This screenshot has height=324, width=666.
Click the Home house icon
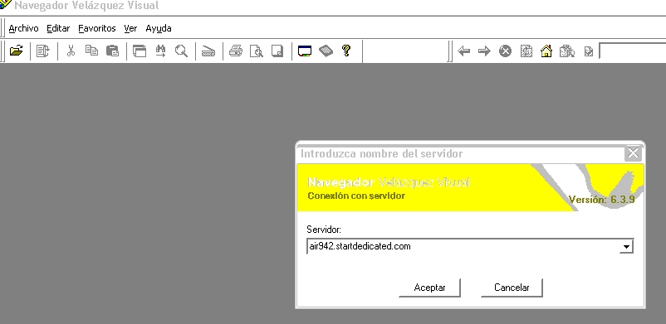pos(546,51)
